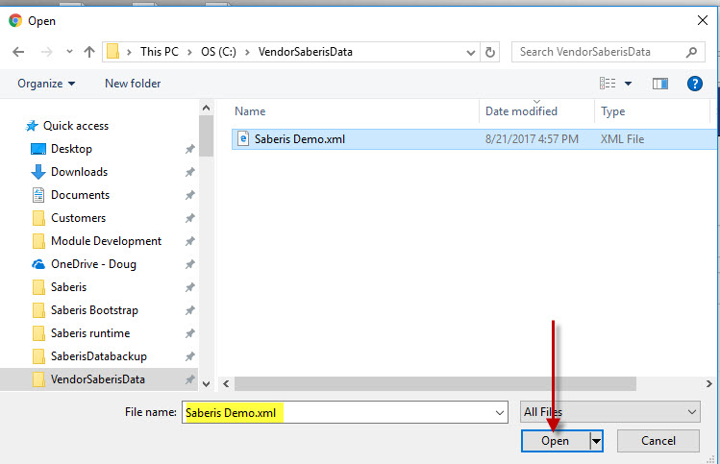This screenshot has height=464, width=720.
Task: Click inside the File name text field
Action: pyautogui.click(x=385, y=412)
